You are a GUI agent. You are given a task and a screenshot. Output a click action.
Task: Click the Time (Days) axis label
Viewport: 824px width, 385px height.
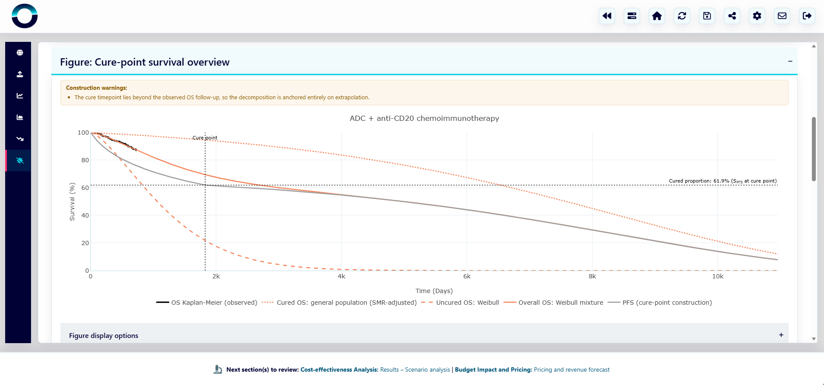434,291
